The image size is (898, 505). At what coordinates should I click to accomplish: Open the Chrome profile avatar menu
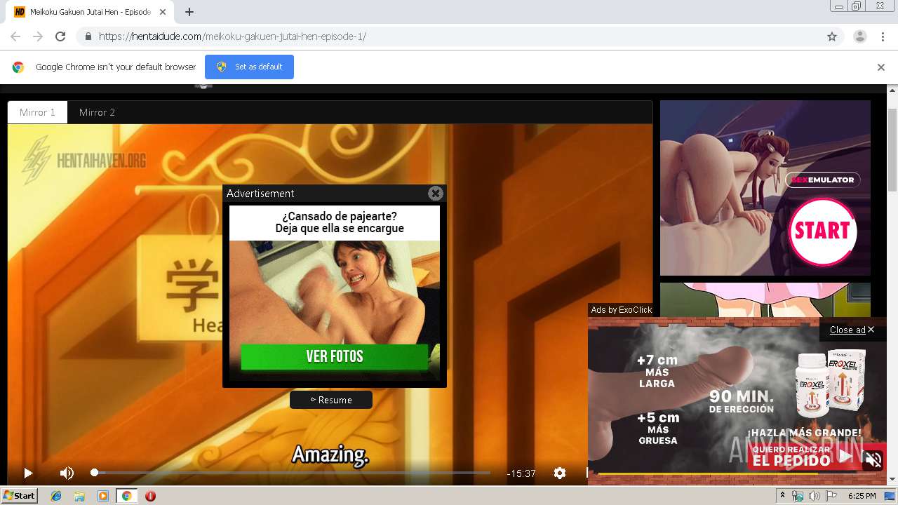tap(859, 36)
